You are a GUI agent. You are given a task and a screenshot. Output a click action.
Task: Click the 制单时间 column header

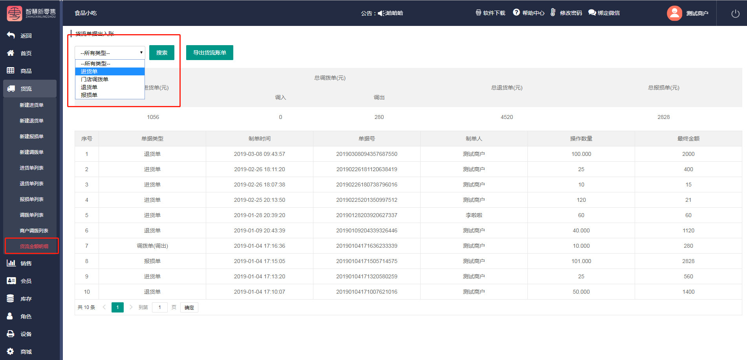click(260, 139)
